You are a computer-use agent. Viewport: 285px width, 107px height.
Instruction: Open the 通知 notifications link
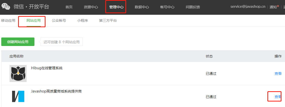click(273, 7)
